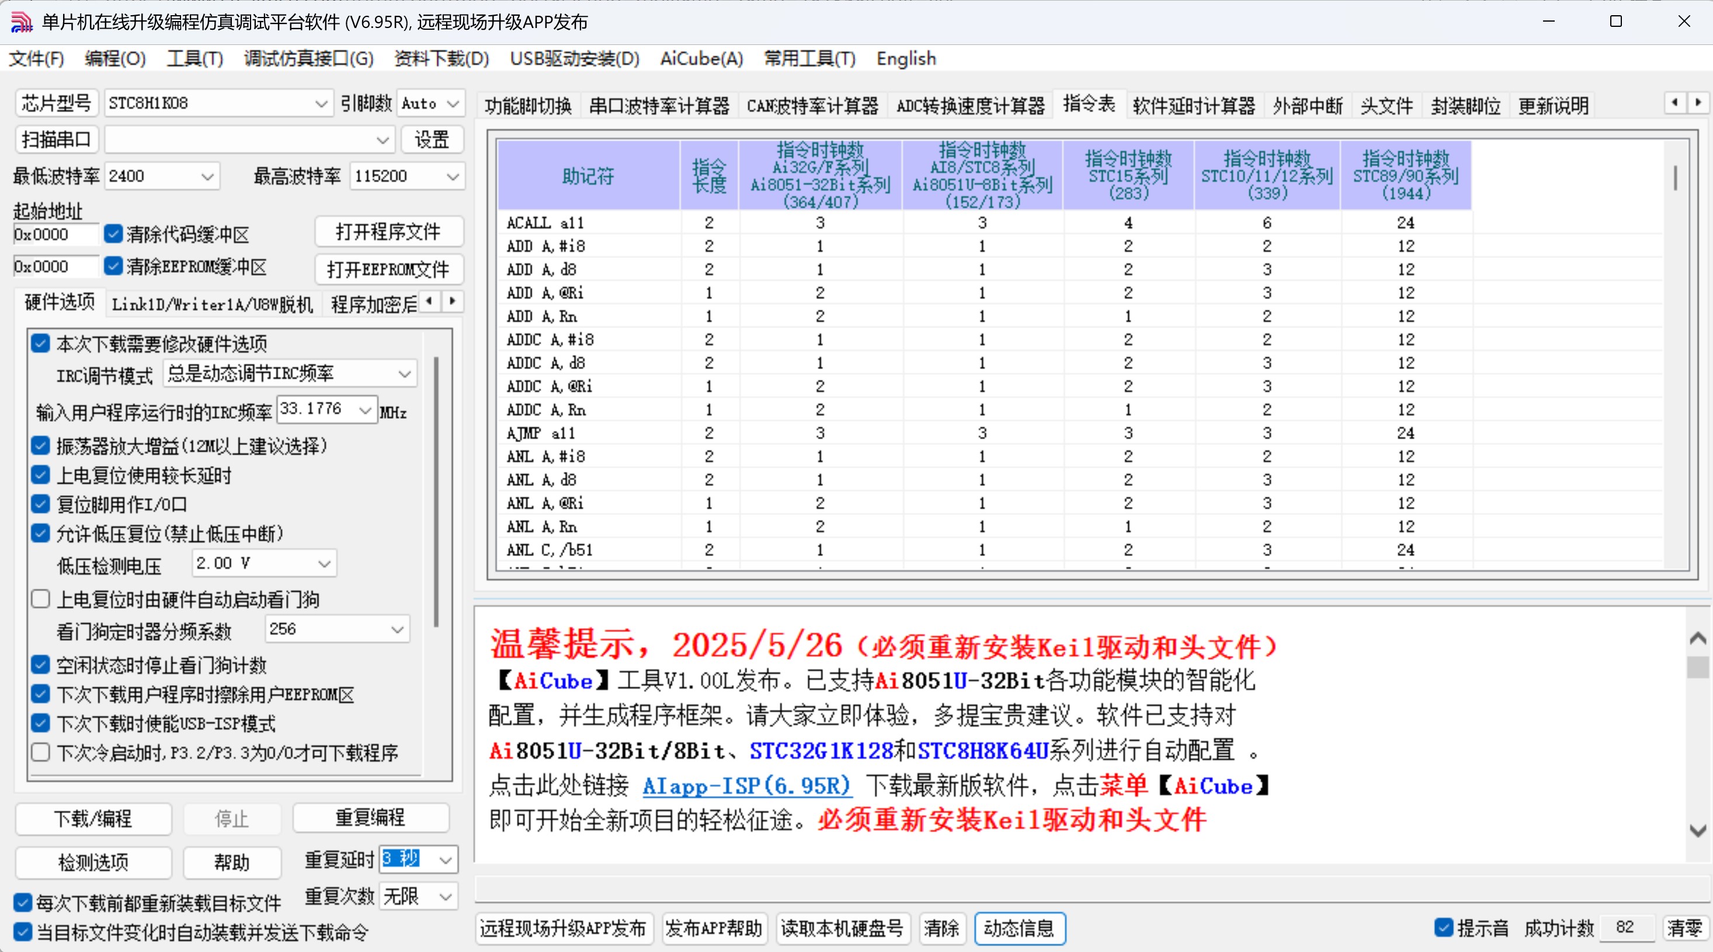
Task: Toggle 当目标文件变化时自动装载 checkbox
Action: pyautogui.click(x=23, y=932)
